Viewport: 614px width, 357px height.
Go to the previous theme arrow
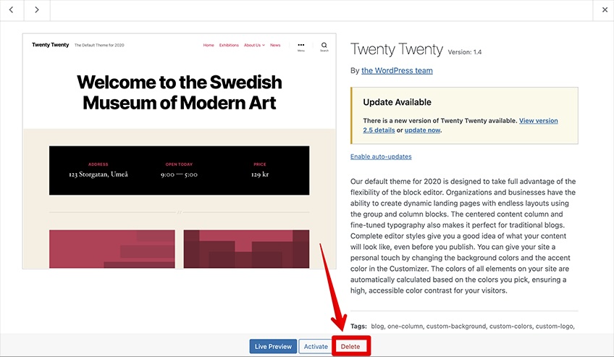[x=12, y=10]
